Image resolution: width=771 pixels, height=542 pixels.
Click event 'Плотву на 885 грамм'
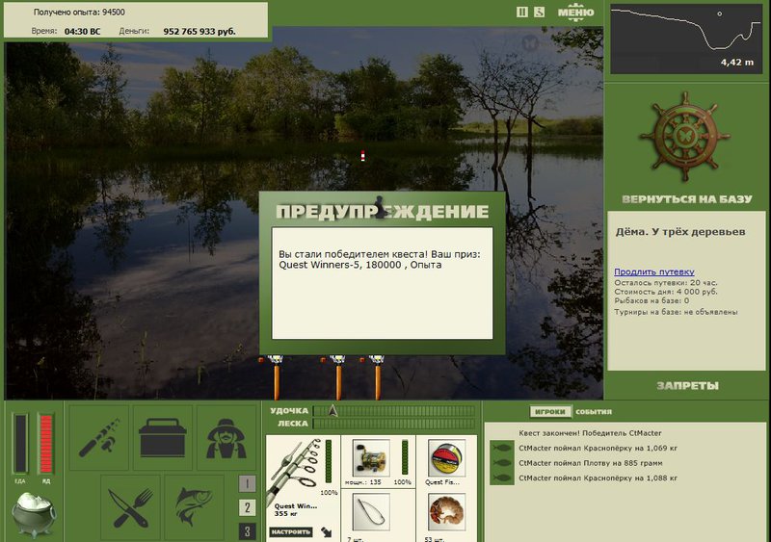pos(591,463)
